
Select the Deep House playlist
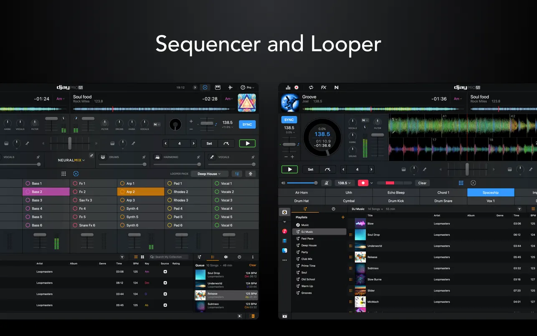pos(309,245)
